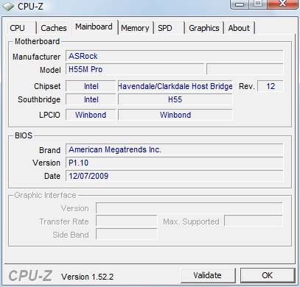Click the CPU-Z title bar icon
The image size is (300, 287).
pyautogui.click(x=8, y=7)
